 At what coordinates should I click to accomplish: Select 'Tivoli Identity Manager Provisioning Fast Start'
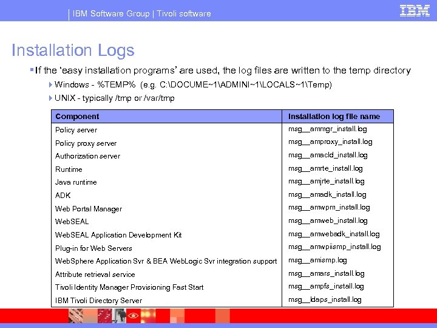pos(129,287)
